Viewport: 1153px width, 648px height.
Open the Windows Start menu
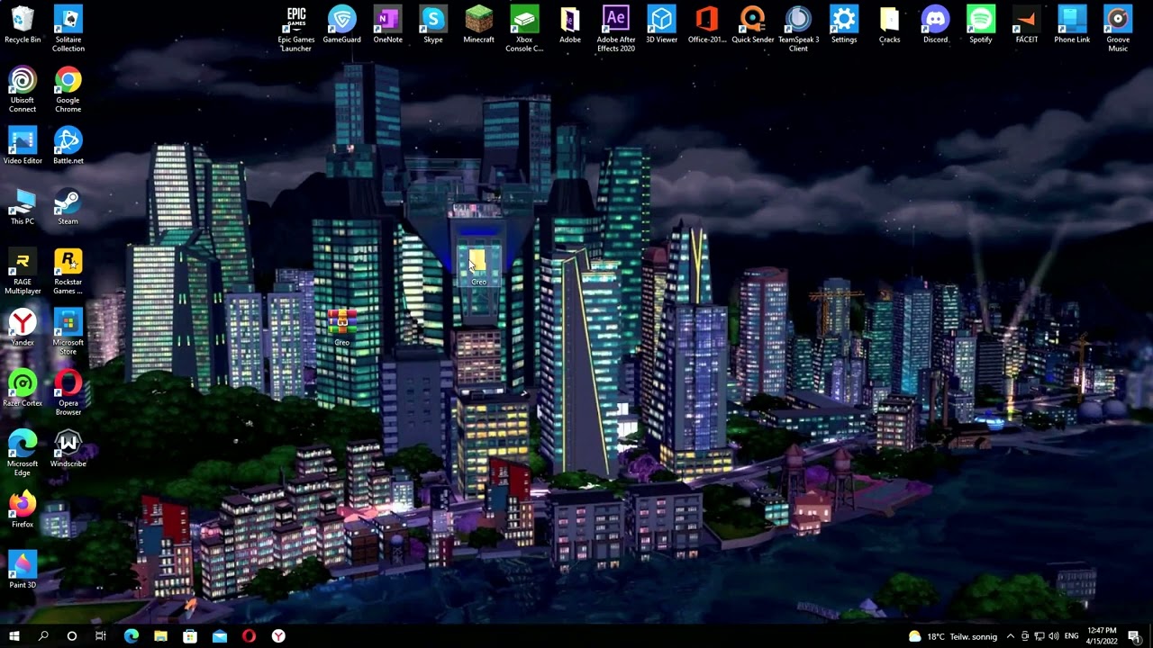(x=14, y=636)
